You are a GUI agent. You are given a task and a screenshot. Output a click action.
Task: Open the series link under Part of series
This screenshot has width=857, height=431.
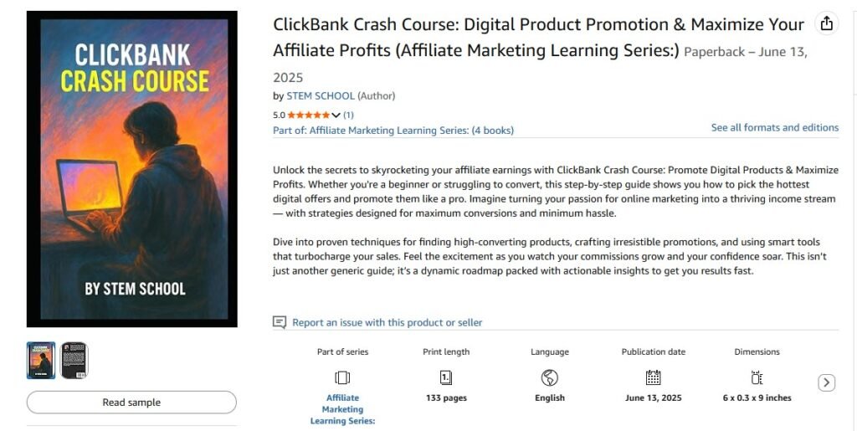[x=342, y=409]
